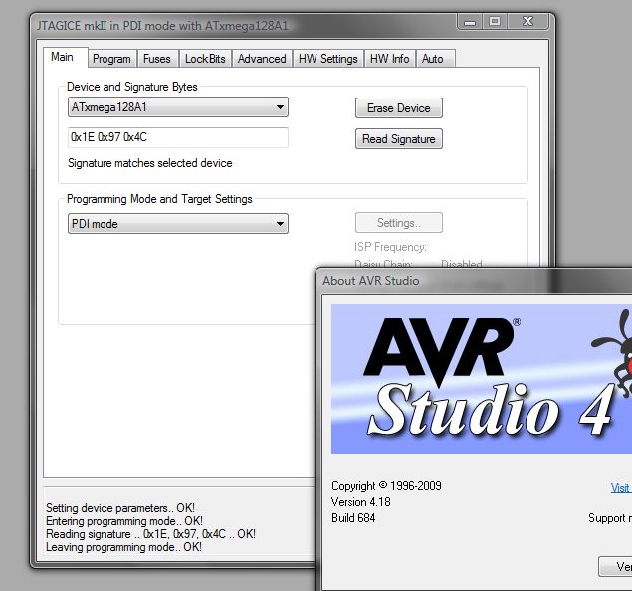Screen dimensions: 632x591
Task: Click 'Leaving programming mode.. OK!' log line
Action: (123, 547)
